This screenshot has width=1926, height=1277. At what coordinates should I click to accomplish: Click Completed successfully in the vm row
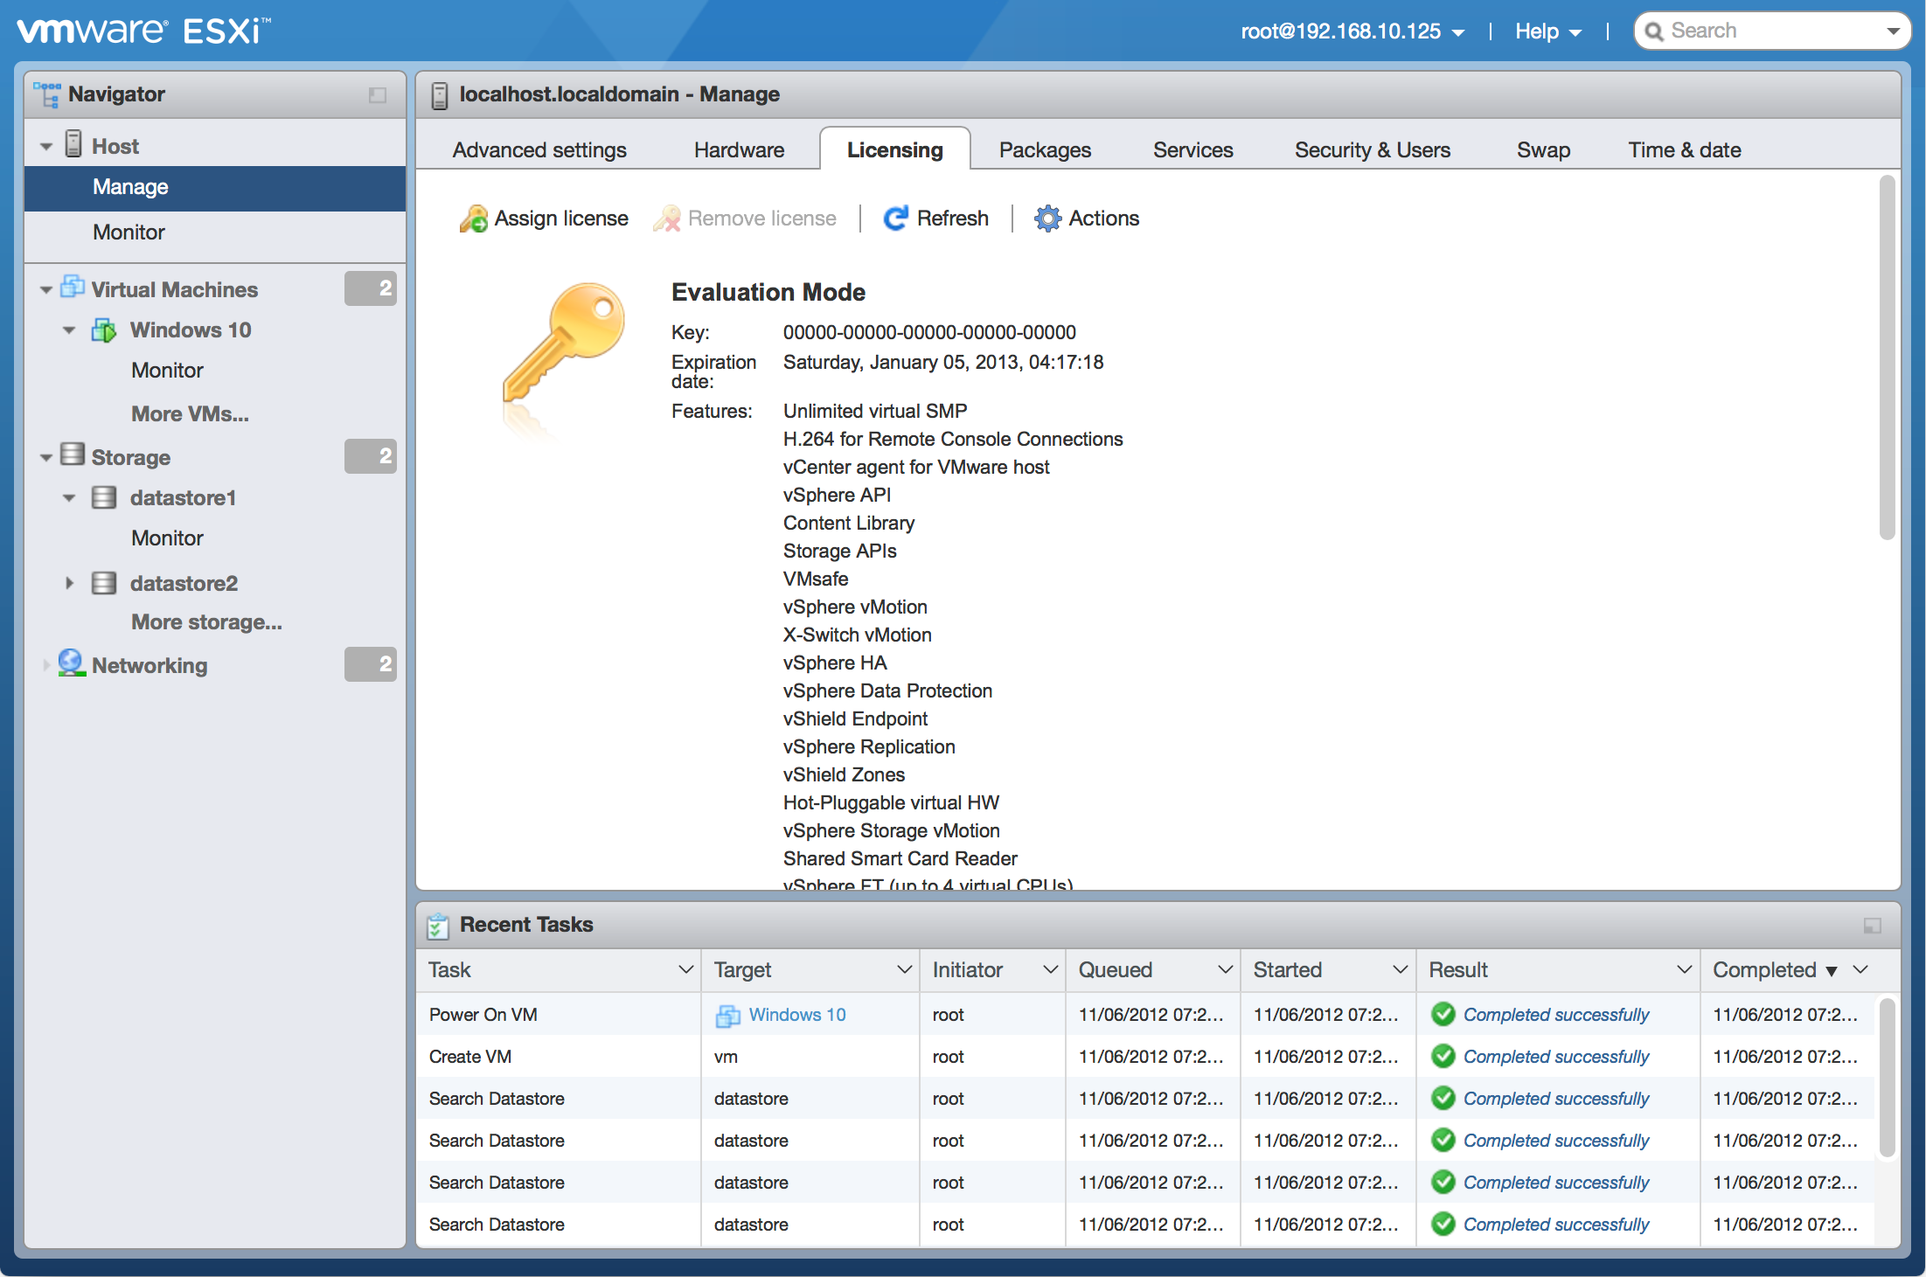coord(1555,1057)
